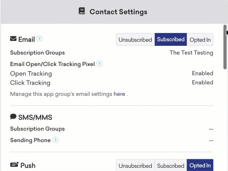Click the SMS/MMS speech bubble icon
The image size is (228, 171).
pyautogui.click(x=13, y=116)
